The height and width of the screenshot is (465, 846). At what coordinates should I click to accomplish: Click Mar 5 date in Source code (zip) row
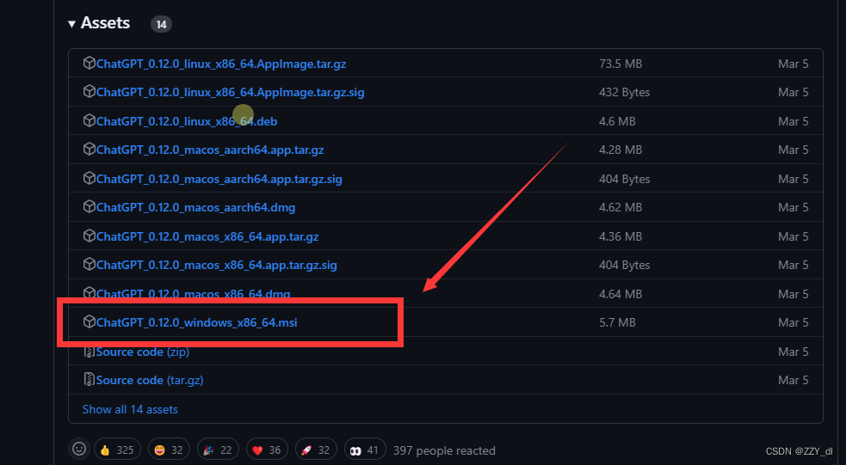click(x=794, y=352)
